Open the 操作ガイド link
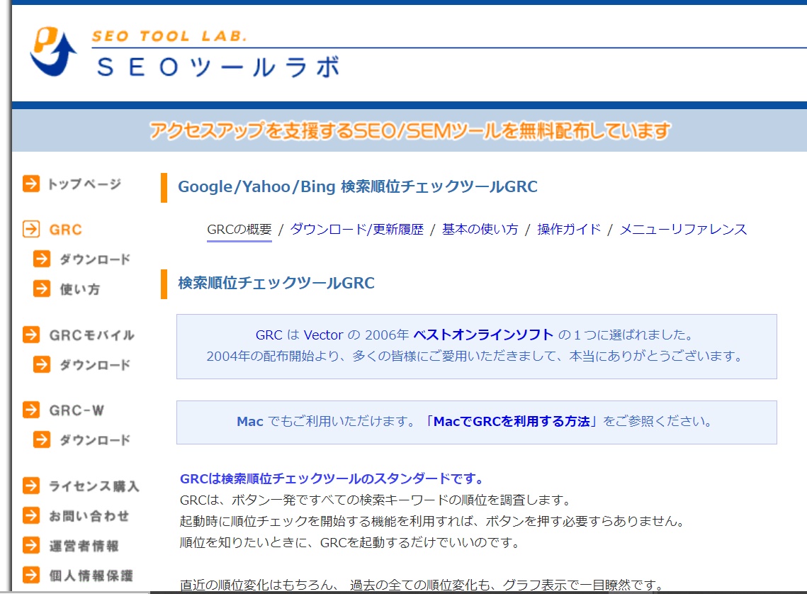The height and width of the screenshot is (594, 807). (x=569, y=230)
